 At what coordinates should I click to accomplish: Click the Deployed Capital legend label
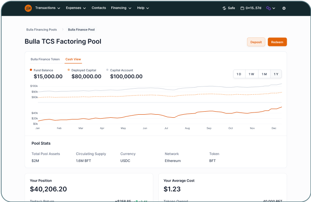click(x=84, y=70)
